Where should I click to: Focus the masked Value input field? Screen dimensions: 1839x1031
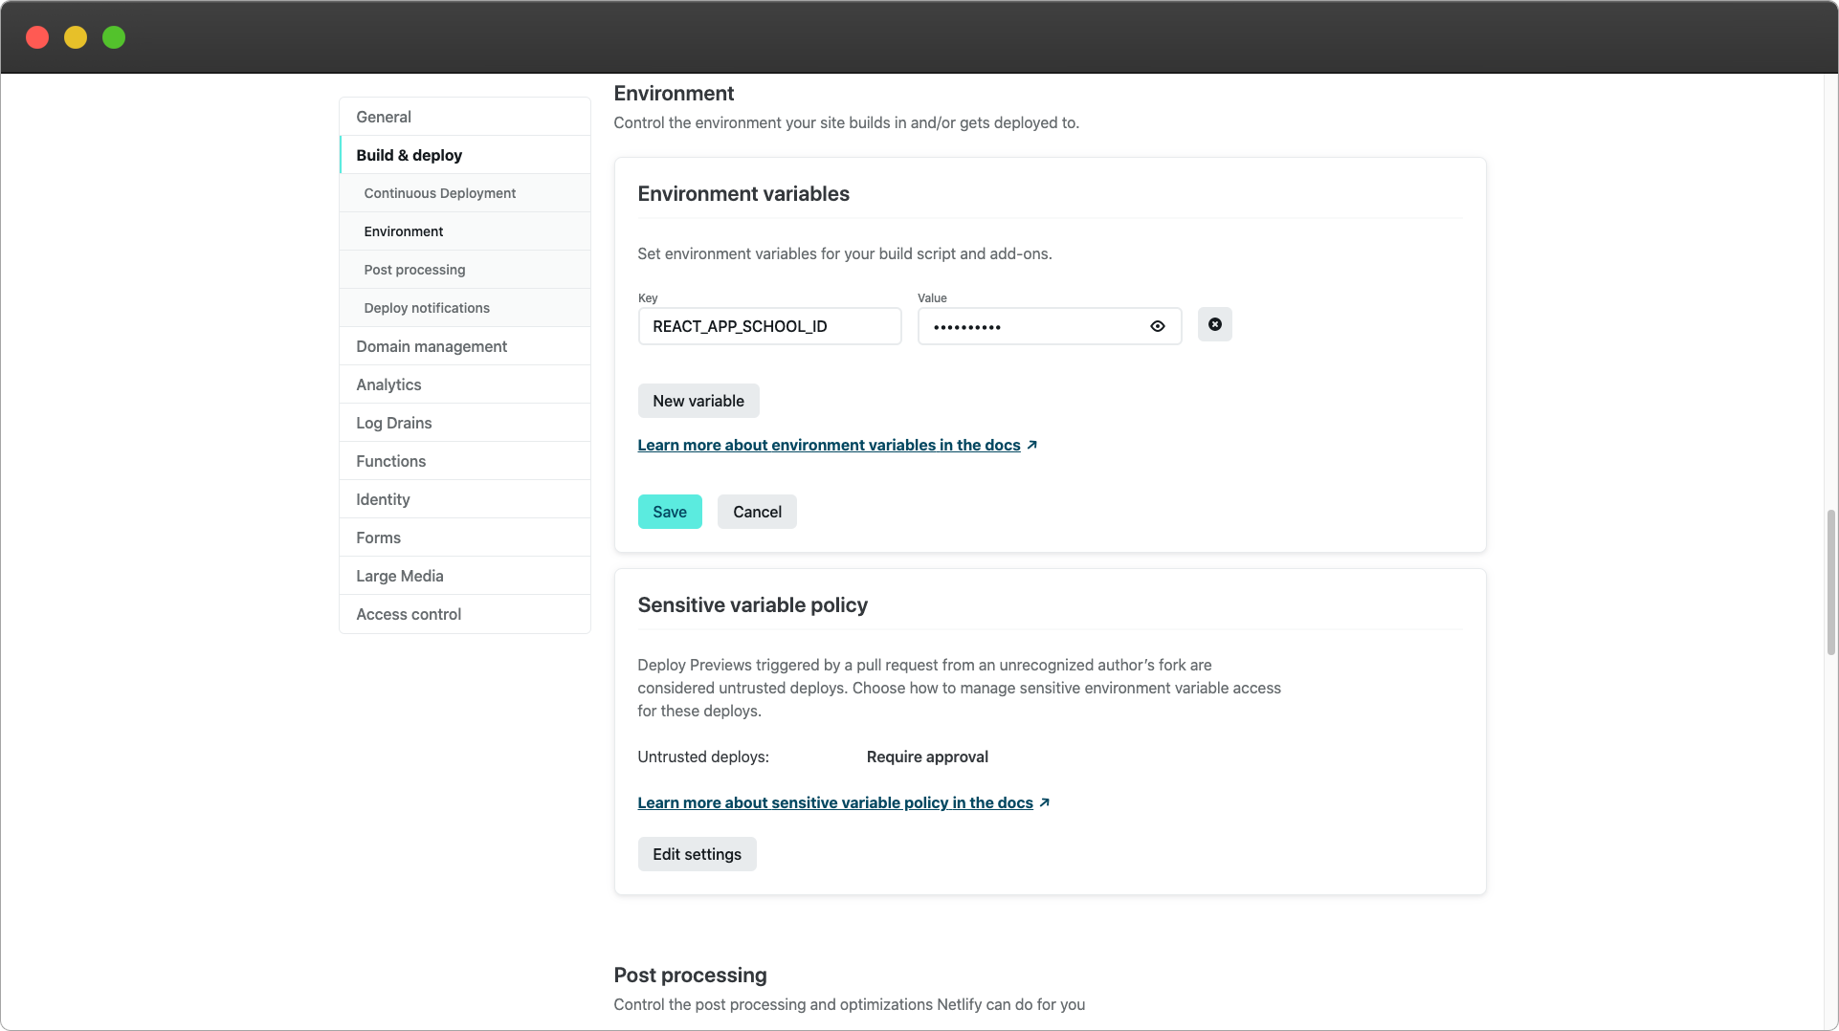pyautogui.click(x=1033, y=326)
